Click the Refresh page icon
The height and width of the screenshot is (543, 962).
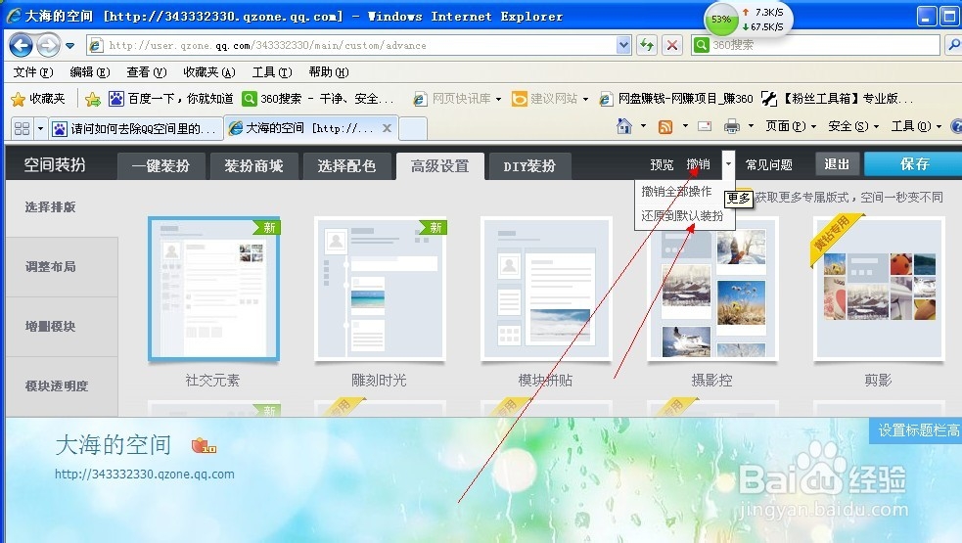click(x=647, y=45)
